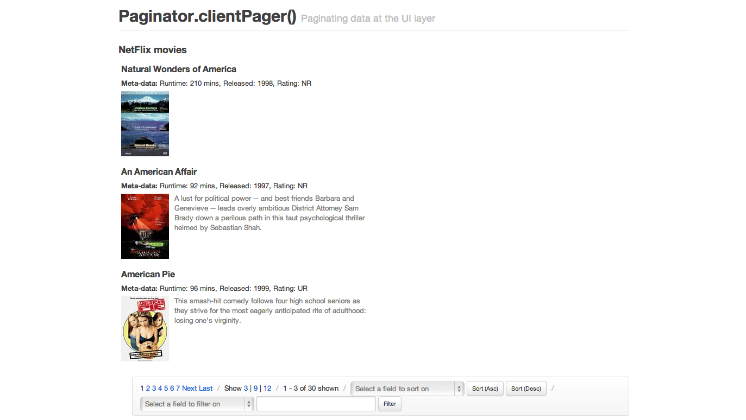Click the An American Affair poster thumbnail

tap(145, 226)
